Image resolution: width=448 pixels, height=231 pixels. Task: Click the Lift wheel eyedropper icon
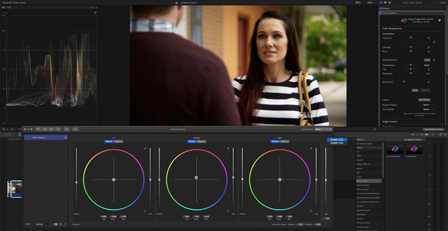click(145, 148)
